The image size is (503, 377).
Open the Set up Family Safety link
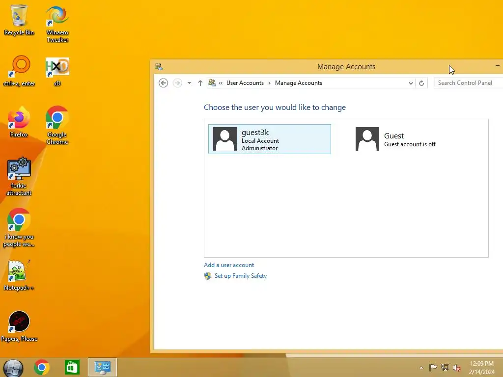coord(241,276)
